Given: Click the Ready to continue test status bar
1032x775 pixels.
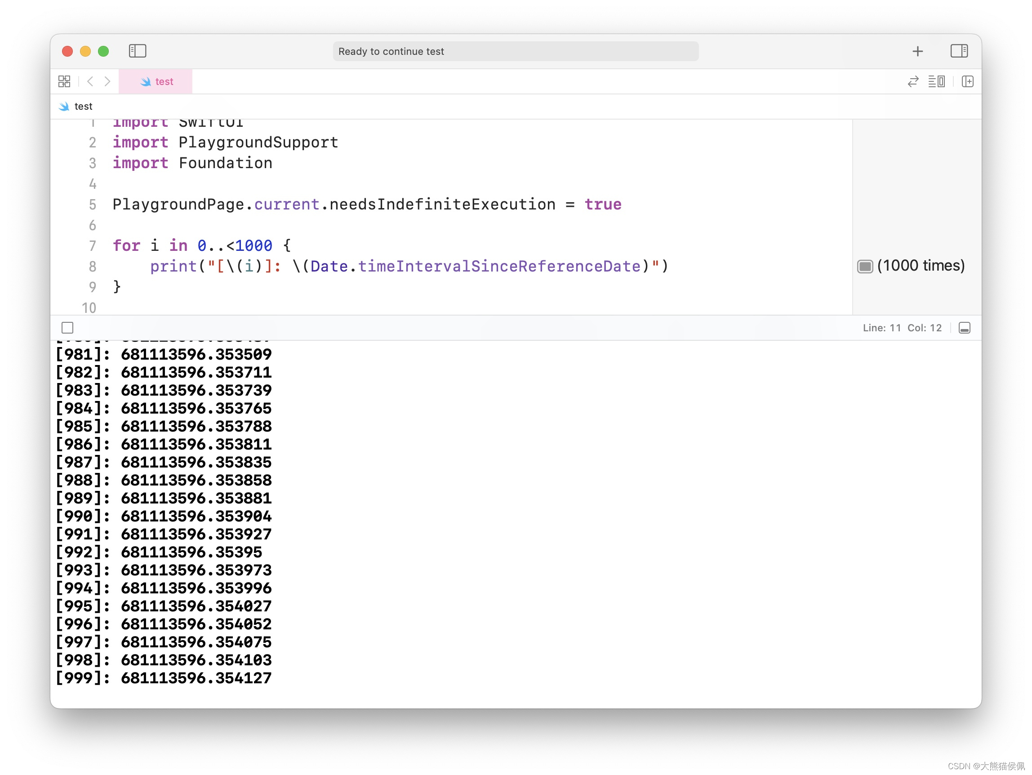Looking at the screenshot, I should 515,51.
